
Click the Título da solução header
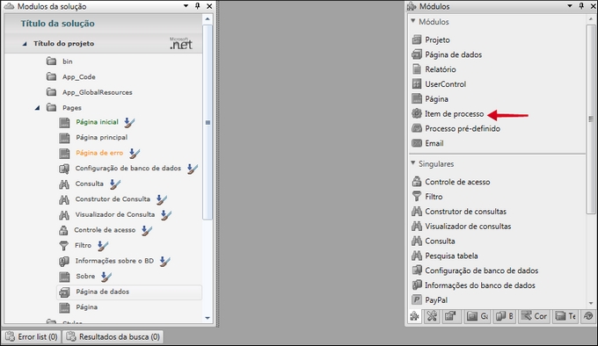[x=57, y=24]
